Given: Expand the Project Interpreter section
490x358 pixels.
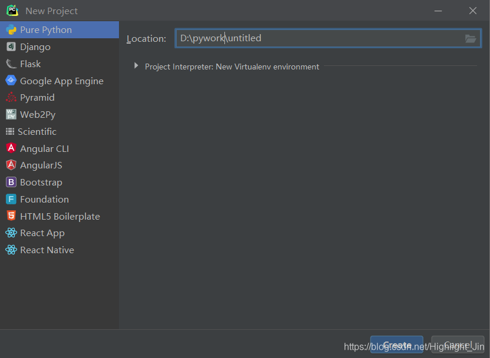Looking at the screenshot, I should [x=136, y=67].
